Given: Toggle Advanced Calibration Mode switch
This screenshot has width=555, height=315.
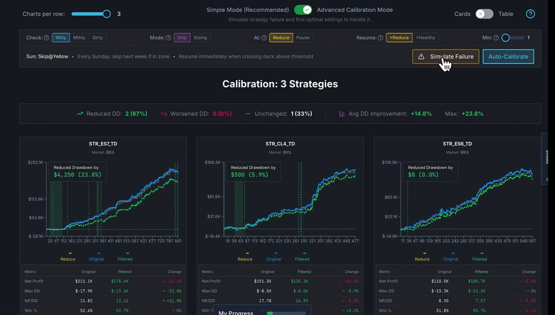Looking at the screenshot, I should [x=303, y=10].
